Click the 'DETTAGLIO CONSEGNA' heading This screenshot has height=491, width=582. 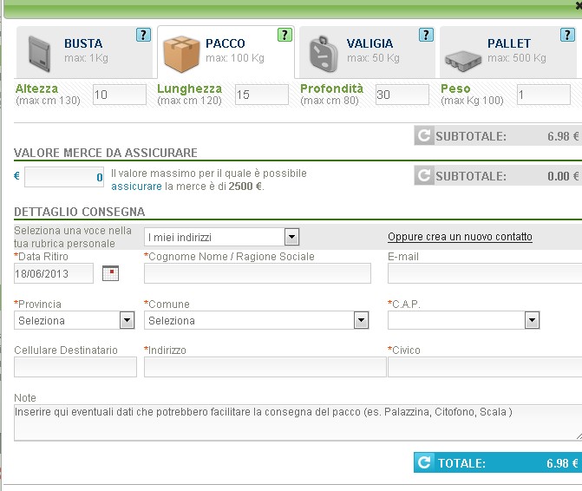(x=80, y=212)
